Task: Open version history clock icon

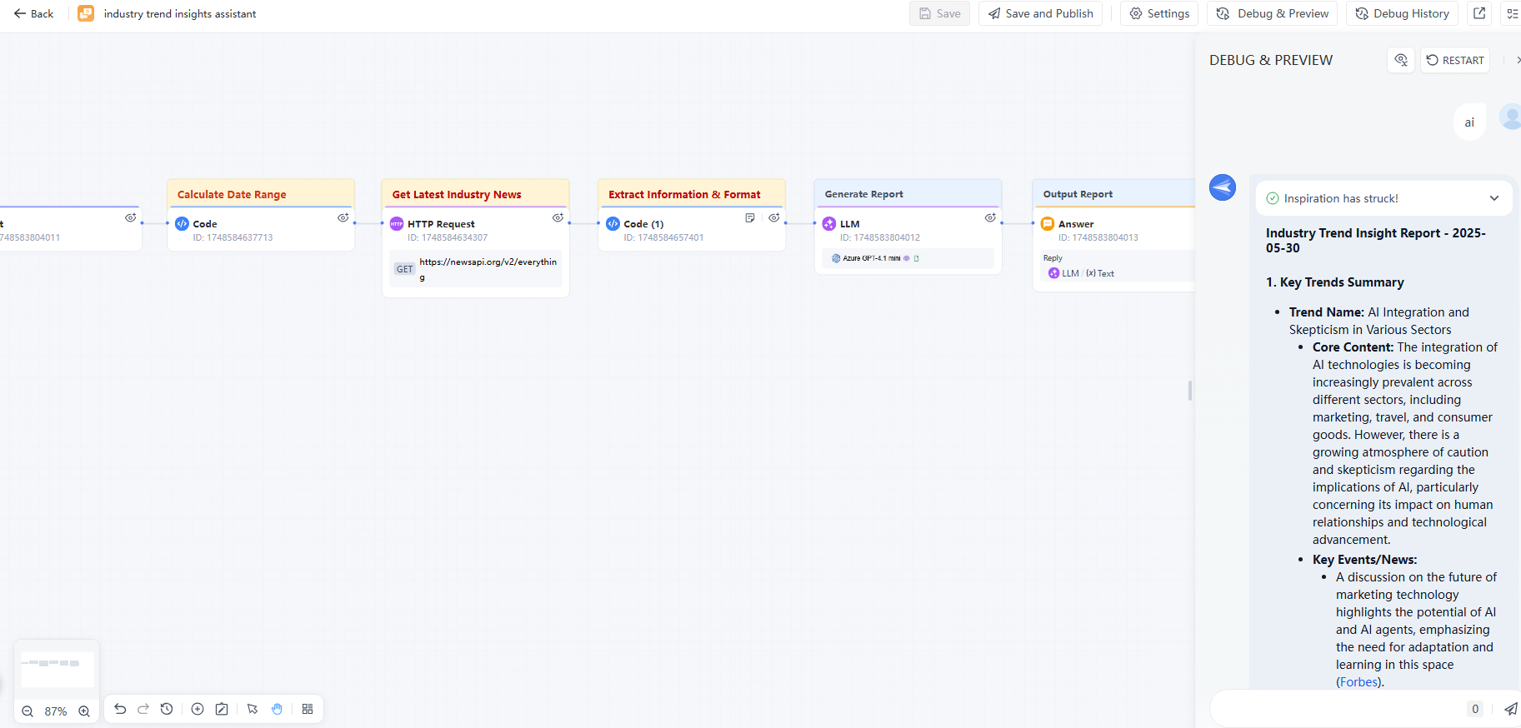Action: point(167,709)
